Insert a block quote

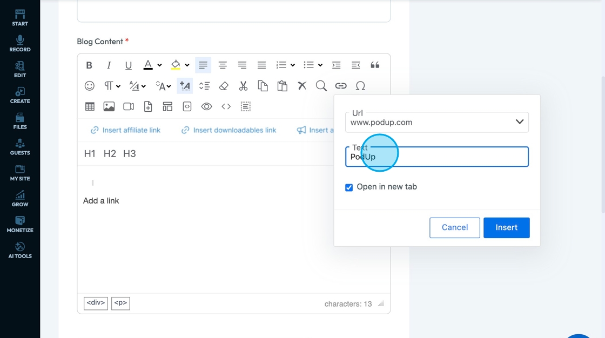375,65
